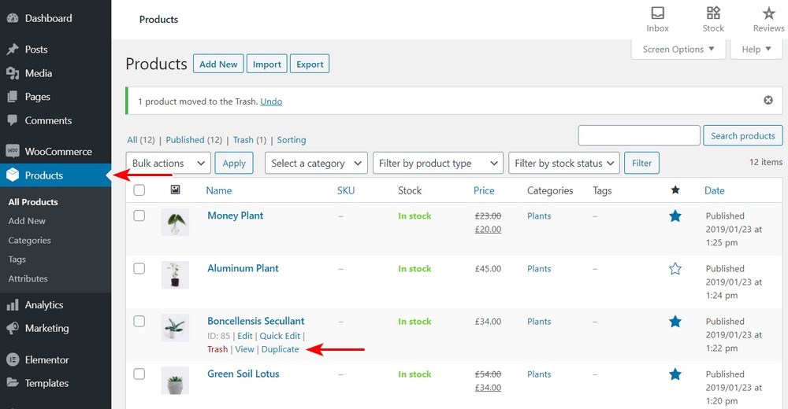Open the Stock icon in top bar

click(713, 13)
